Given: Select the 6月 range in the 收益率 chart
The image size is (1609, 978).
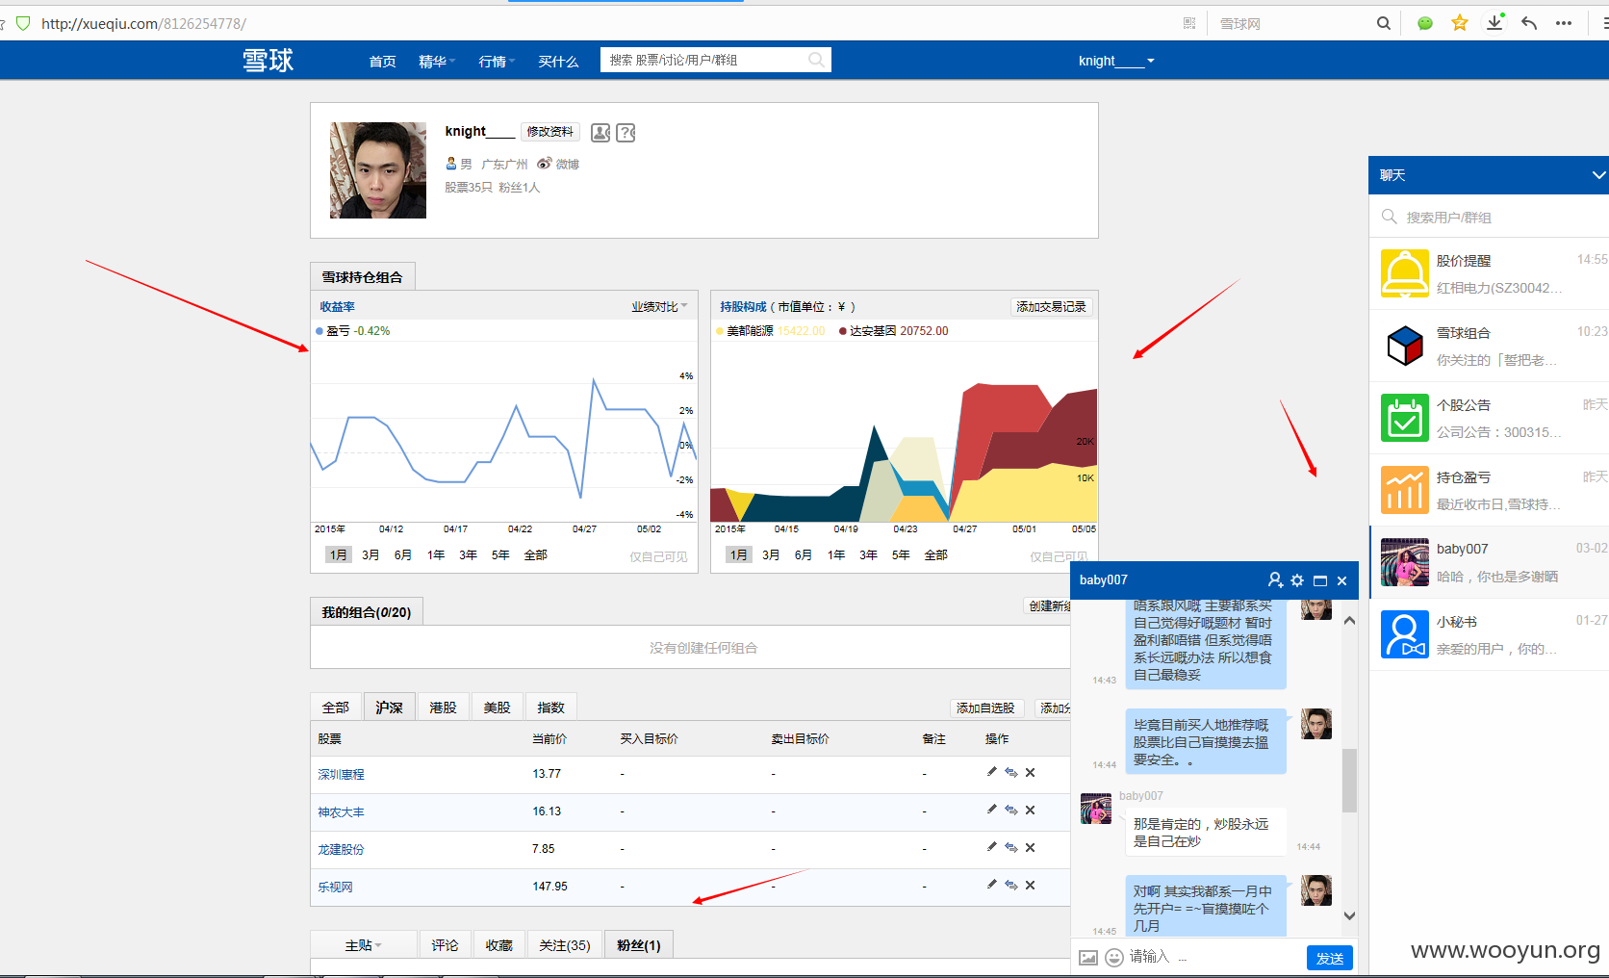Looking at the screenshot, I should click(403, 554).
